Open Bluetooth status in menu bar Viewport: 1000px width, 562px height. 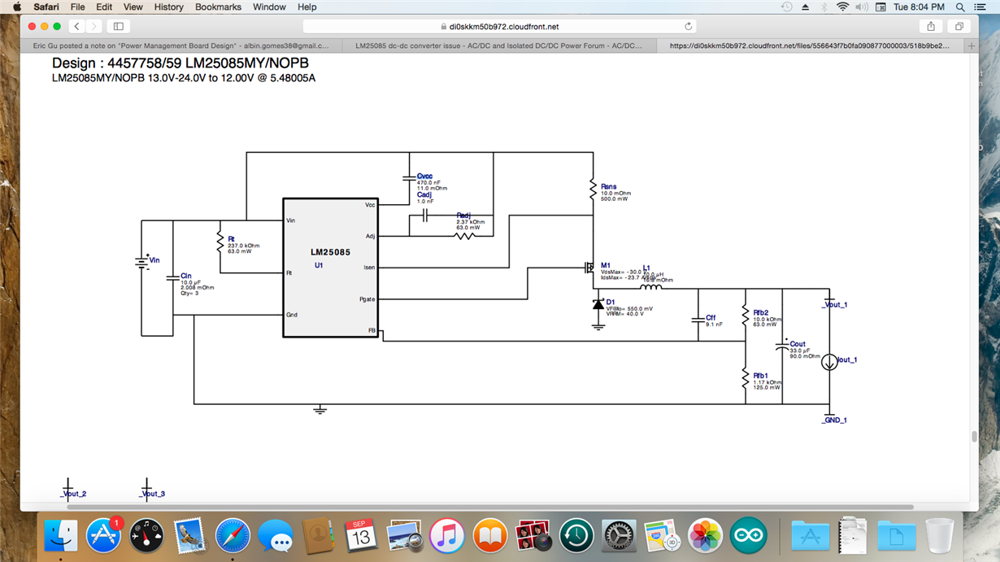[824, 7]
